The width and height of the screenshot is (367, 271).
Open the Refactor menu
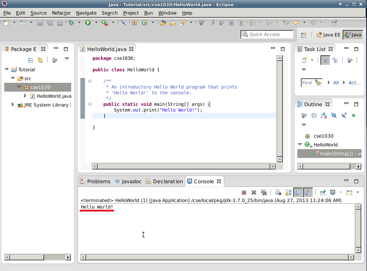pos(61,13)
